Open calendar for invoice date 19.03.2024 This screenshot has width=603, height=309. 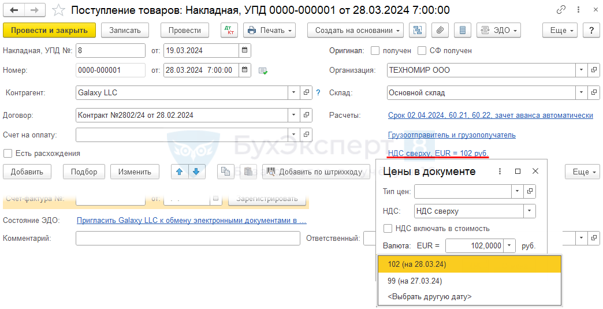click(245, 51)
